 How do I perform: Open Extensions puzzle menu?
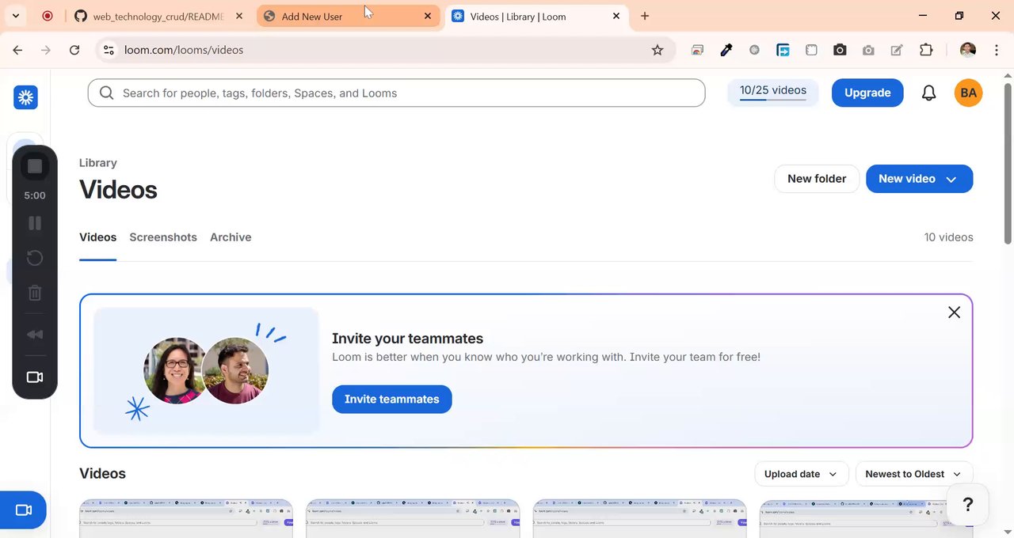pos(926,50)
